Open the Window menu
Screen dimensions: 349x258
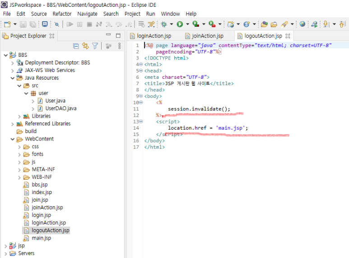170,14
